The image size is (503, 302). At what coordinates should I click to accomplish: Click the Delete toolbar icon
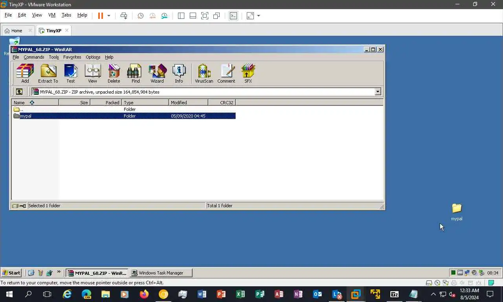click(x=114, y=74)
